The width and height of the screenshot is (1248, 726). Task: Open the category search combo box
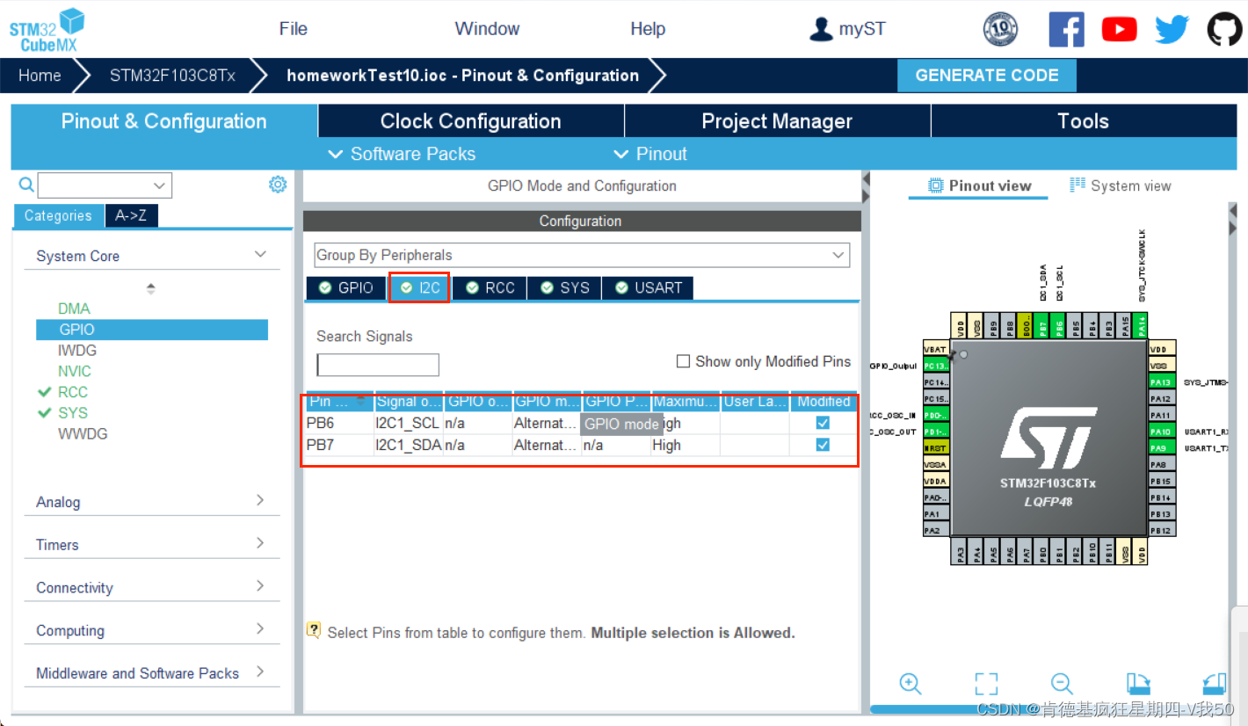pyautogui.click(x=105, y=185)
